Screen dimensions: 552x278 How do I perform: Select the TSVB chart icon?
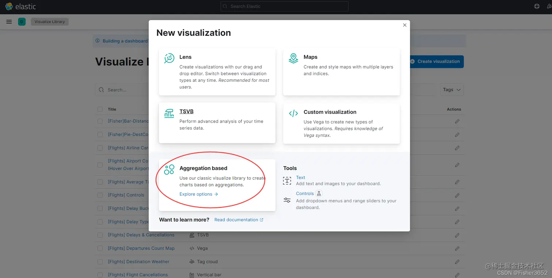point(169,113)
